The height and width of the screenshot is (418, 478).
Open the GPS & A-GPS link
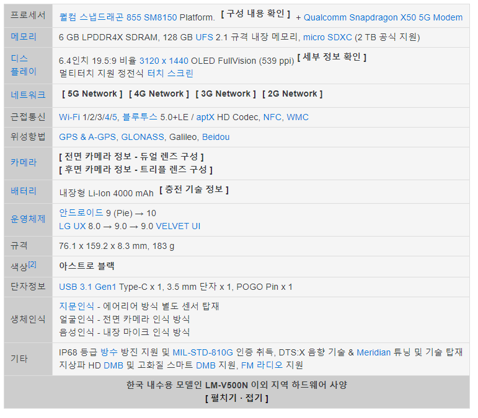click(87, 137)
